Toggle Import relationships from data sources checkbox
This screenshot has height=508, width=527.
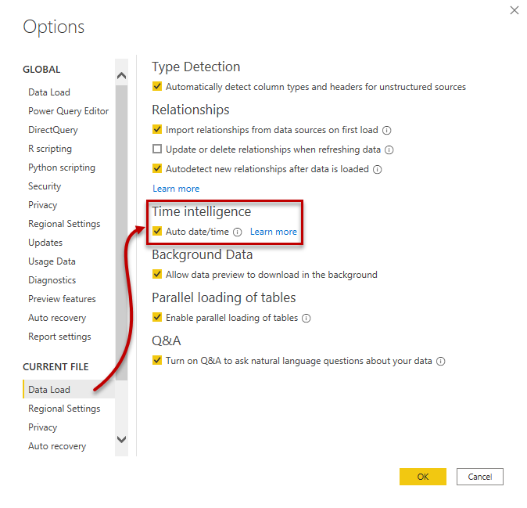[157, 129]
